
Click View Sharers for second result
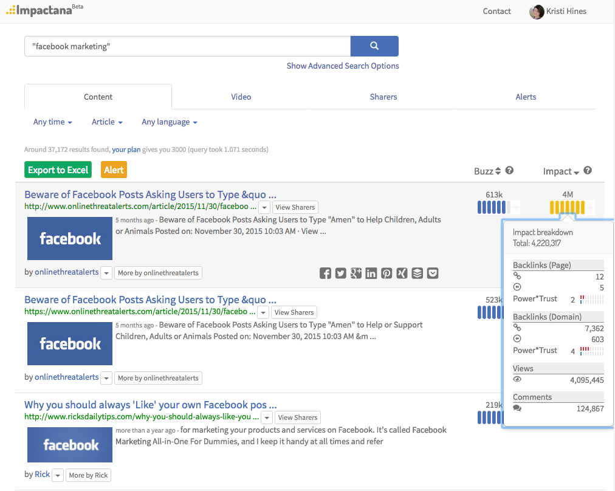click(294, 312)
